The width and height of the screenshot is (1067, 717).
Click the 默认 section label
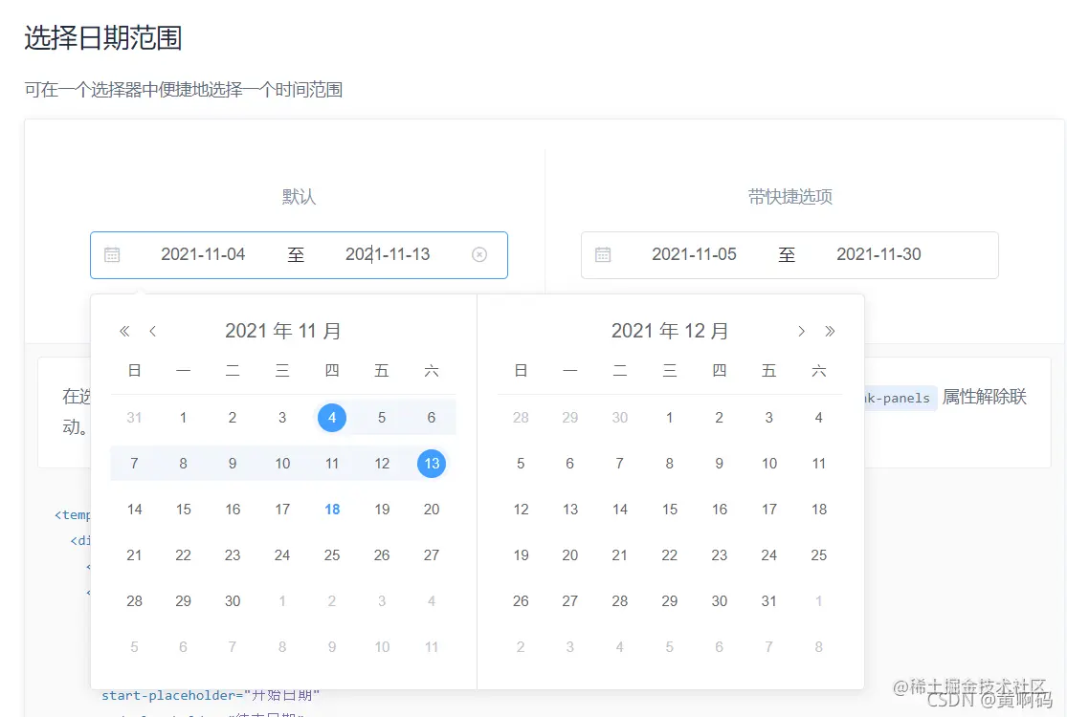click(299, 197)
